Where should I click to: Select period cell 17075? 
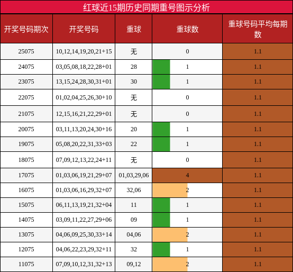click(26, 175)
